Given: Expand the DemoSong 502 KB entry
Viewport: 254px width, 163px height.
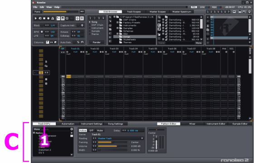Looking at the screenshot, I should pos(163,23).
